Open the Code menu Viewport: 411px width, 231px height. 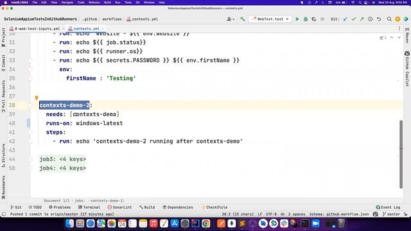tap(81, 3)
